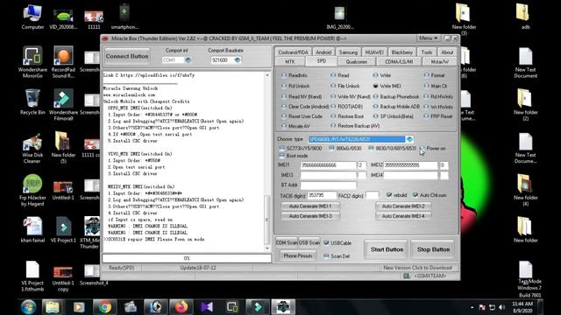This screenshot has width=561, height=315.
Task: Open Wise Disk Cleaner shortcut
Action: 32,148
